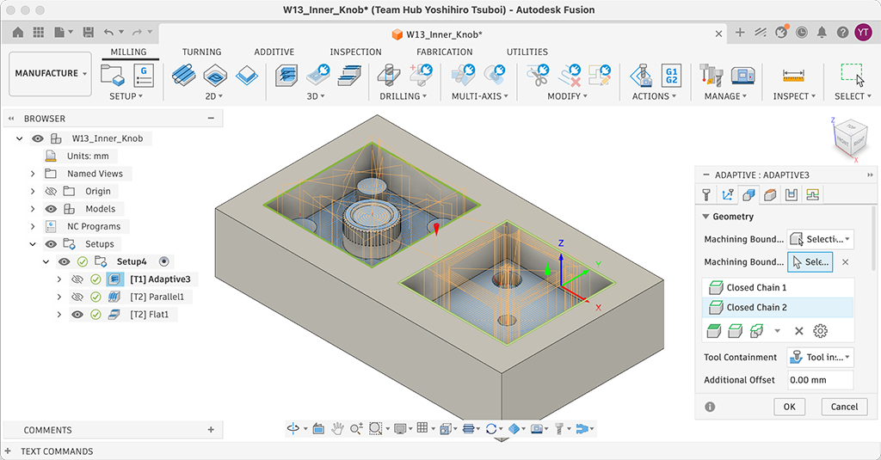881x460 pixels.
Task: Click the Simulate action icon
Action: (641, 76)
